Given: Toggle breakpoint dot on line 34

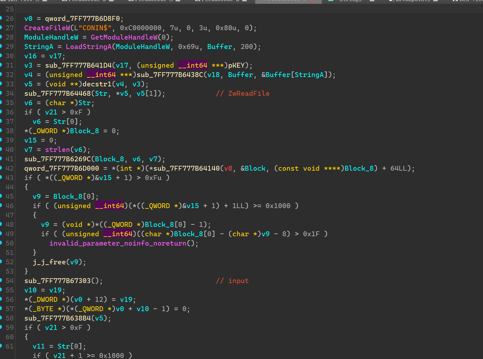Looking at the screenshot, I should [x=1, y=93].
